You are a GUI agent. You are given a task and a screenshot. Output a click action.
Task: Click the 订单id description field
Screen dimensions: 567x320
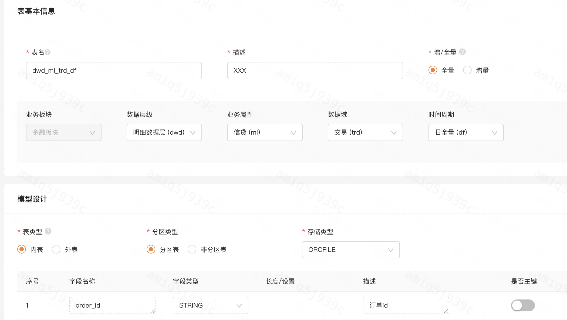(406, 305)
